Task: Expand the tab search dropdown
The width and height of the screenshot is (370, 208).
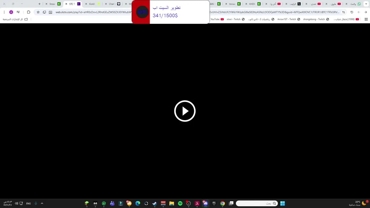Action: pos(366,4)
